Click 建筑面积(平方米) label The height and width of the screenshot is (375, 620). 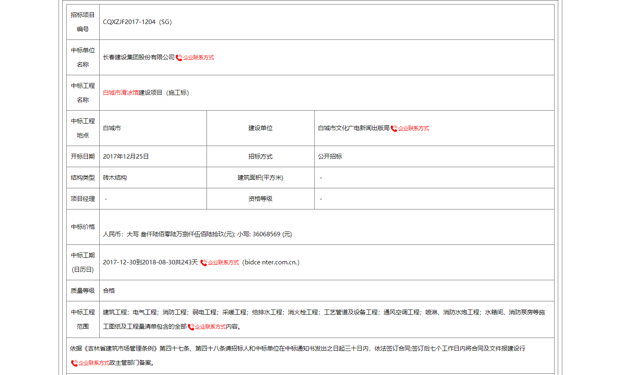click(x=261, y=178)
